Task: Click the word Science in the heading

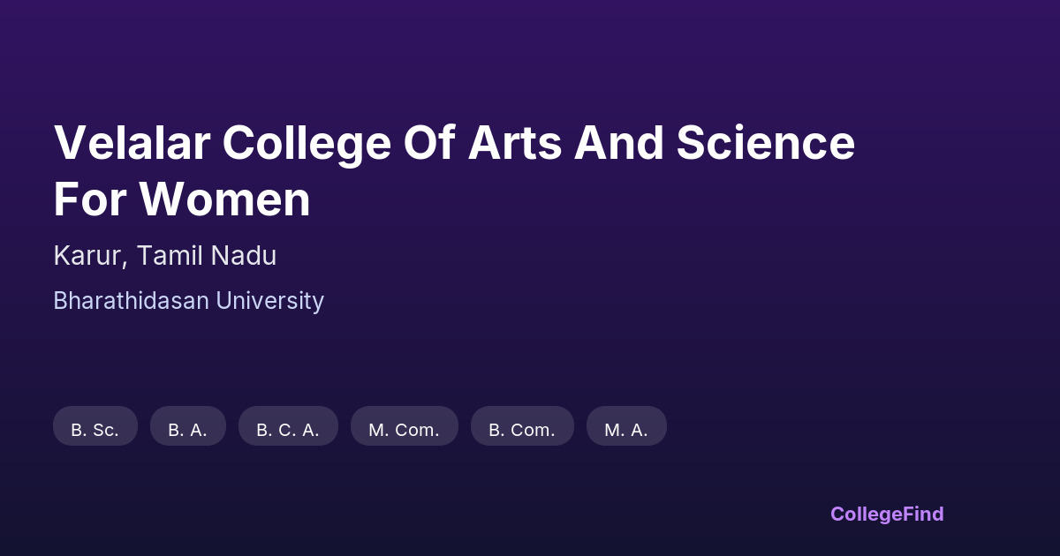Action: click(x=766, y=143)
